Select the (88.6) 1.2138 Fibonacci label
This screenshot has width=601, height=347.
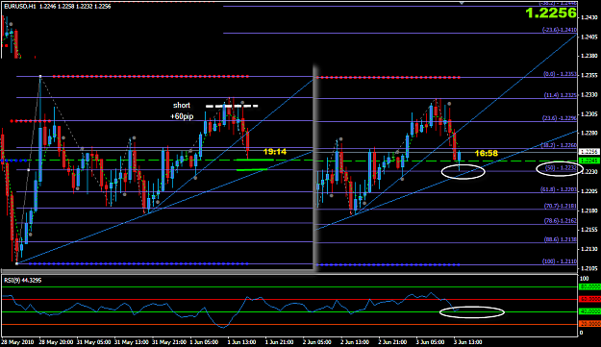coord(560,239)
